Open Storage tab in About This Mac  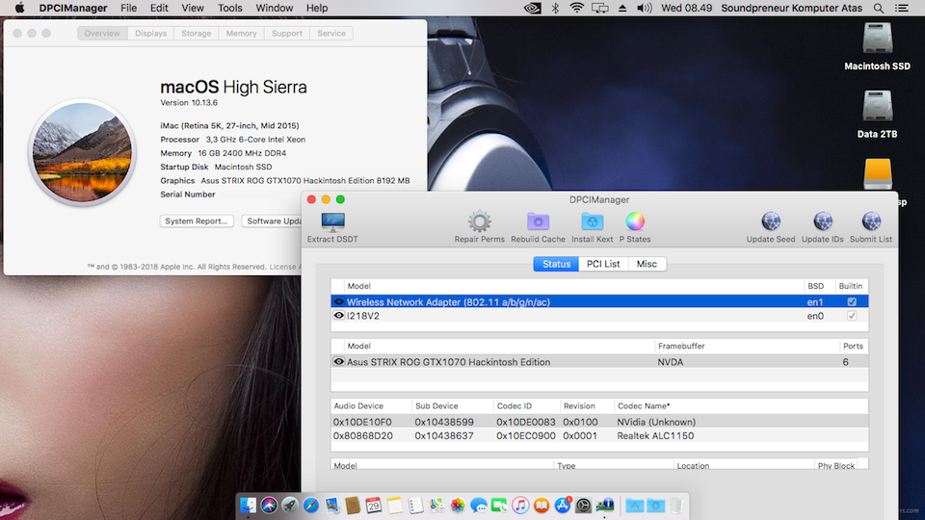196,33
